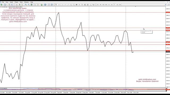This screenshot has height=95, width=170.
Task: Switch to H4 timeframe
Action: click(x=112, y=5)
